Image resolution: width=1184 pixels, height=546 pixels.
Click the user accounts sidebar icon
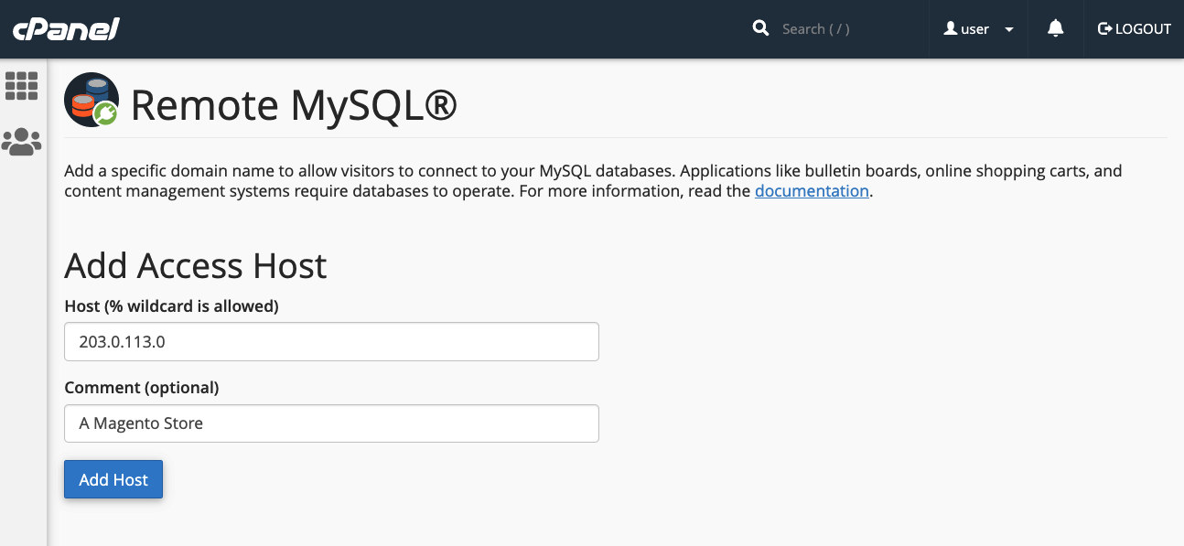(22, 142)
